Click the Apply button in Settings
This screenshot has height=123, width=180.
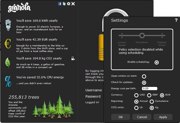[163, 117]
